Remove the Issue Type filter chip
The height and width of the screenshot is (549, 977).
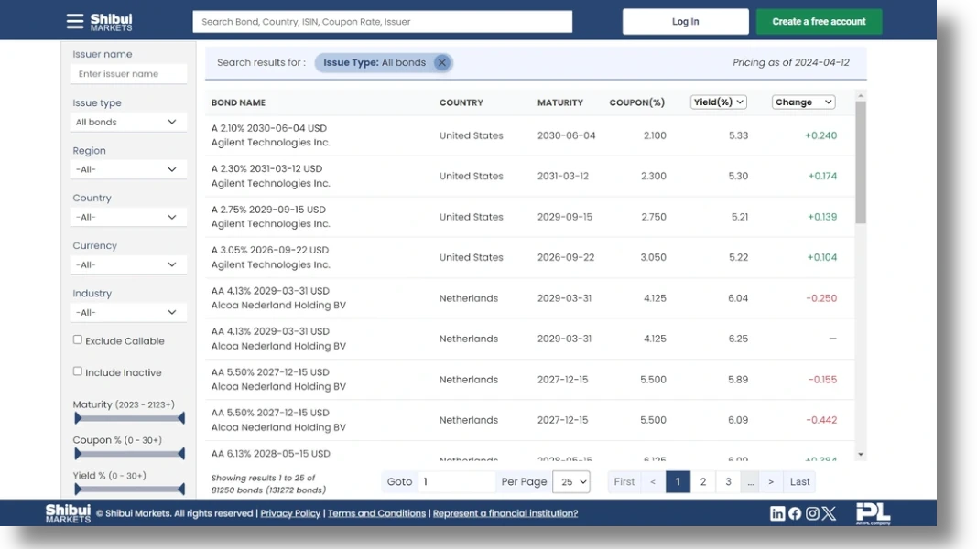(441, 63)
